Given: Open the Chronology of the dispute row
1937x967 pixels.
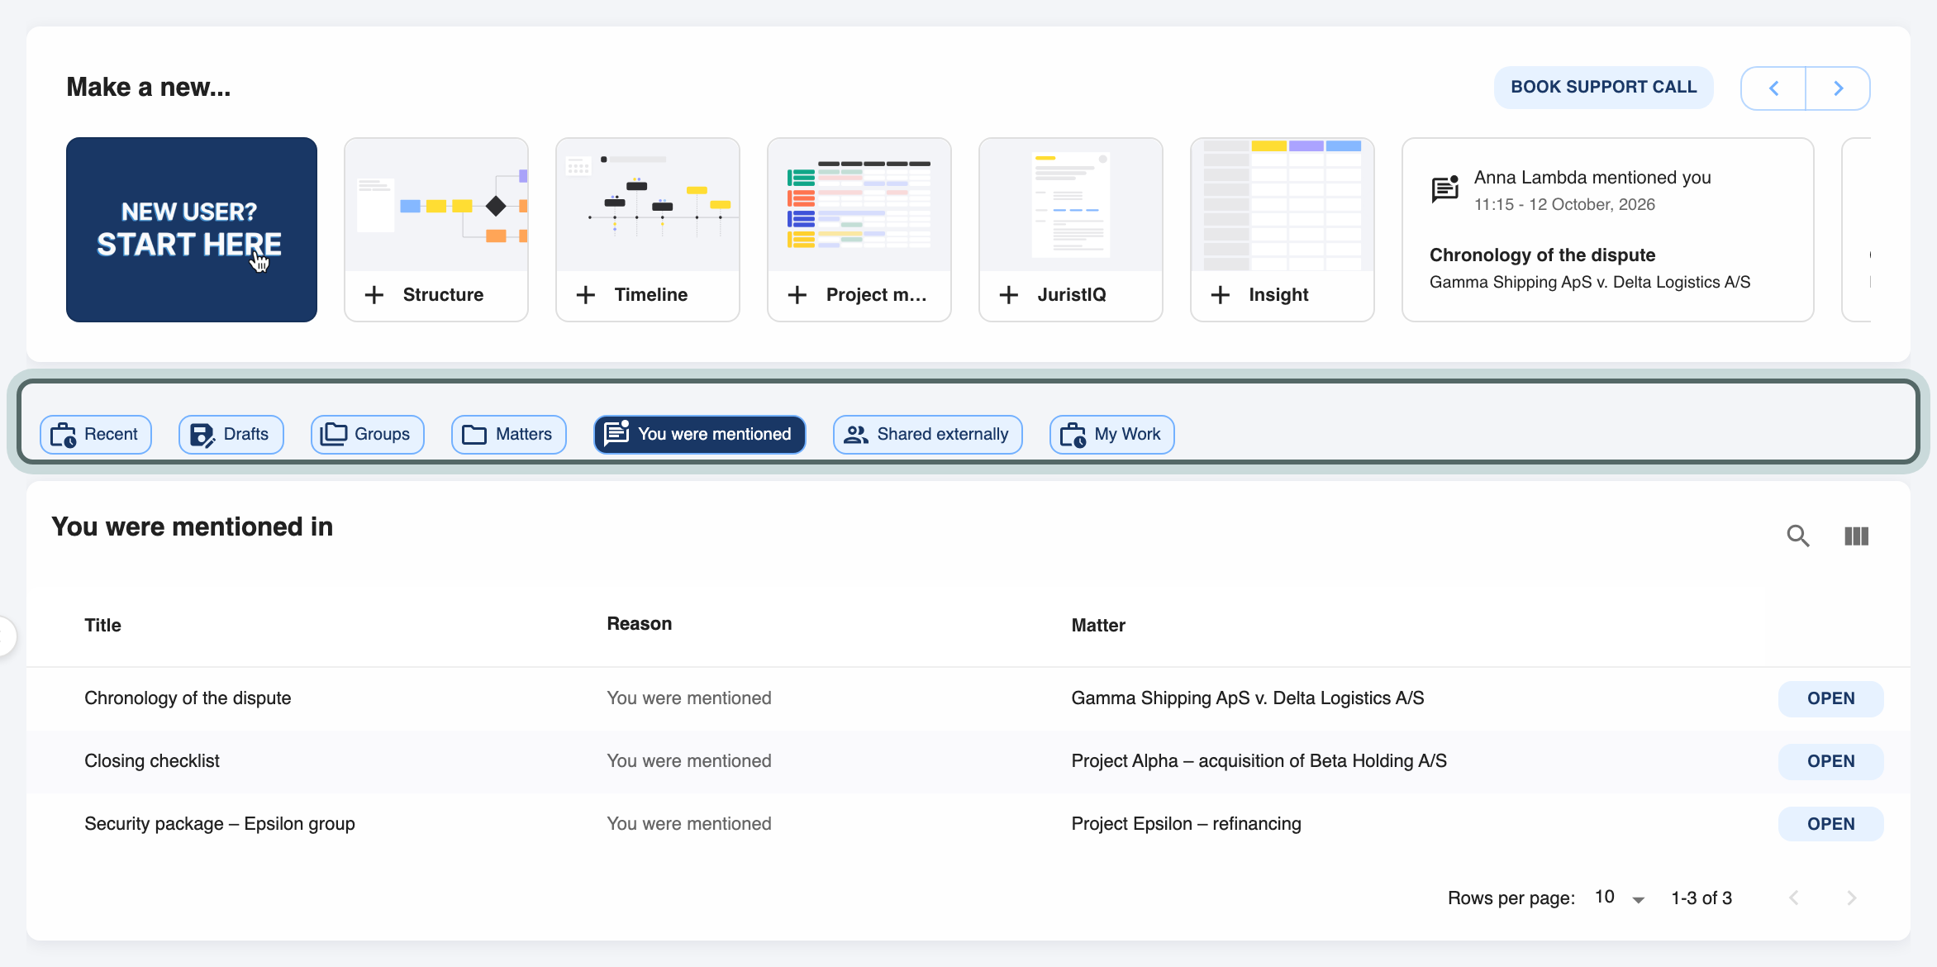Looking at the screenshot, I should point(968,698).
